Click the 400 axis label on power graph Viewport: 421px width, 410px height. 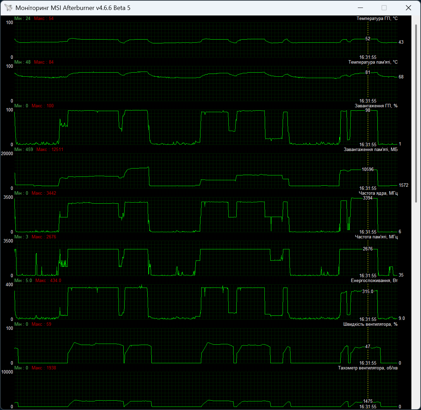click(9, 284)
